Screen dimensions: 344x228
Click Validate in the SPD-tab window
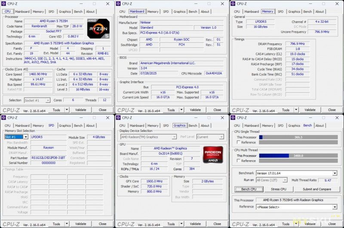coord(81,224)
